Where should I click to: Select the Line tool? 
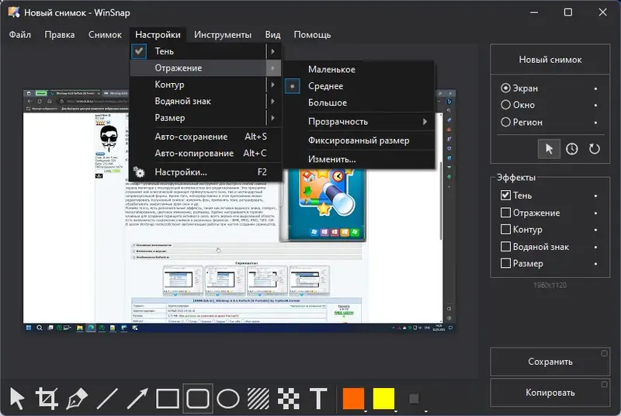coord(107,398)
